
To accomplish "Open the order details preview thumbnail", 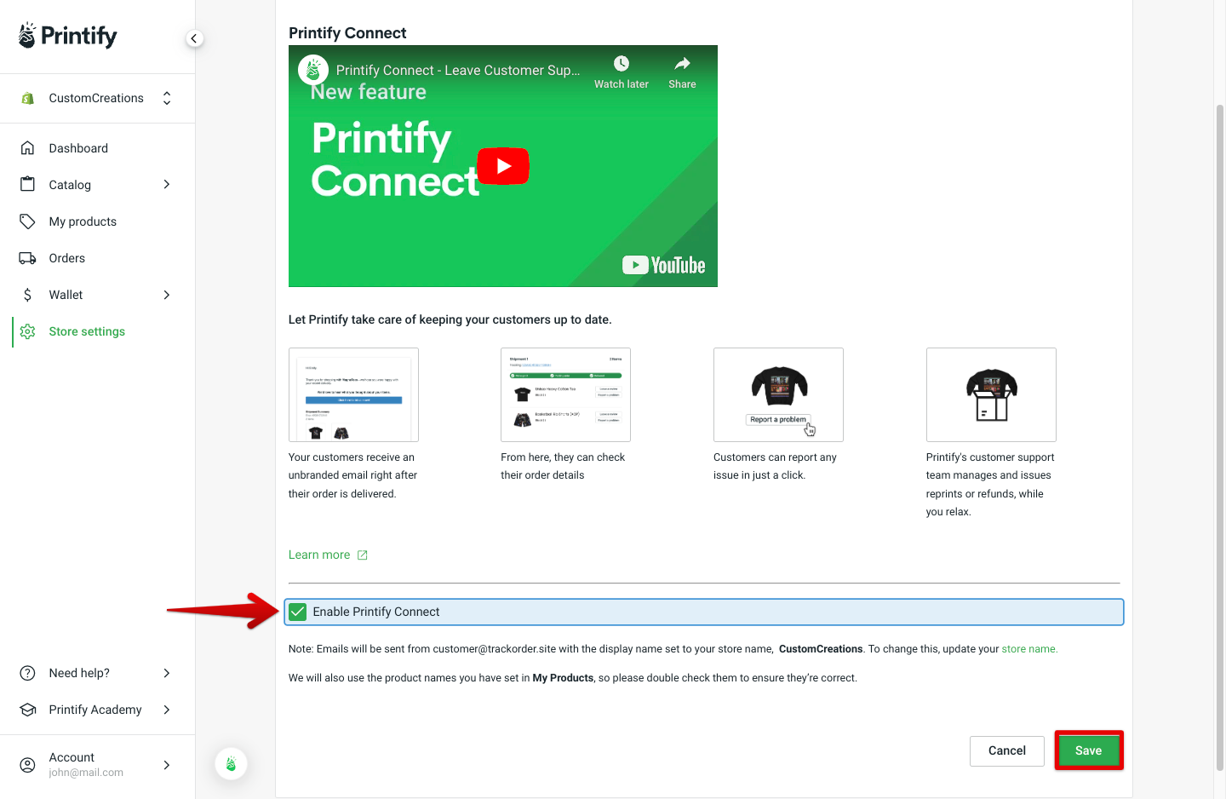I will (565, 394).
